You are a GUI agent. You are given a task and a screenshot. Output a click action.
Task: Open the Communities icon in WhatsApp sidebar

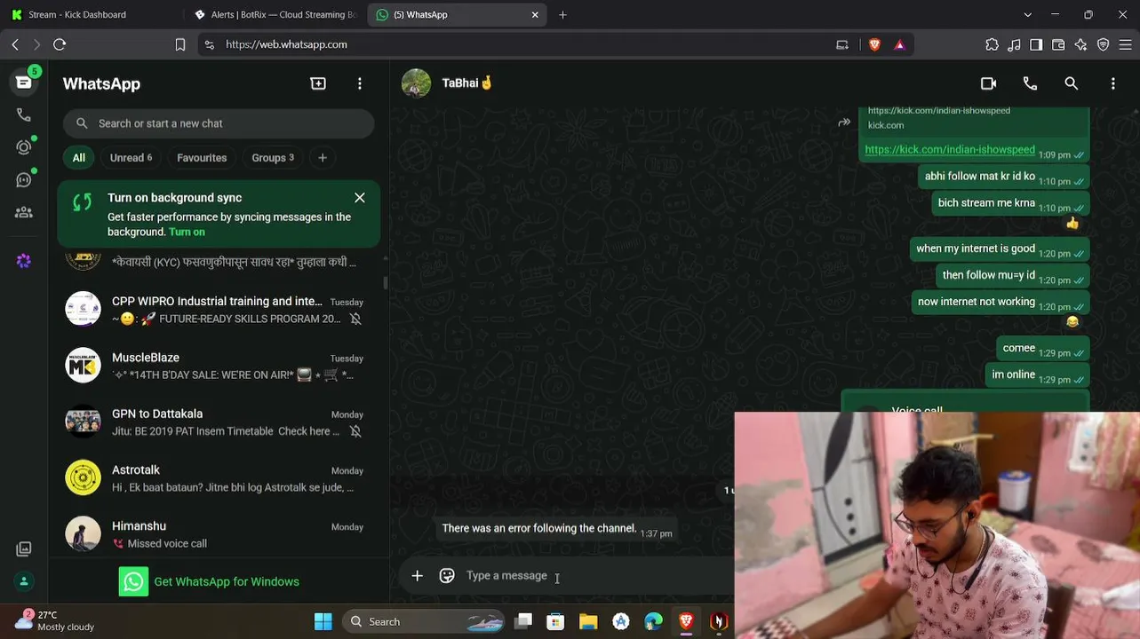[24, 213]
